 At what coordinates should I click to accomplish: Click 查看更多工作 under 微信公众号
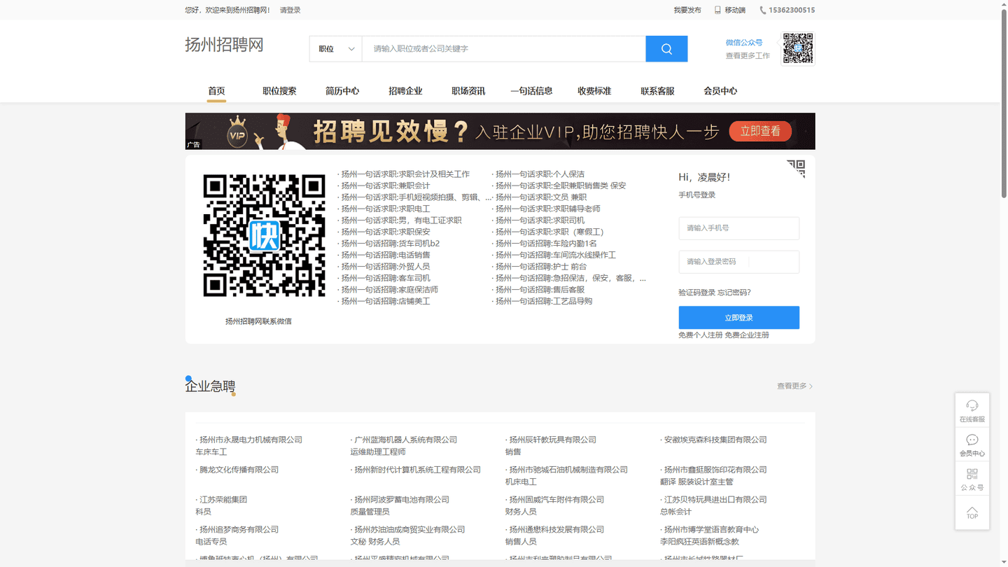[748, 55]
